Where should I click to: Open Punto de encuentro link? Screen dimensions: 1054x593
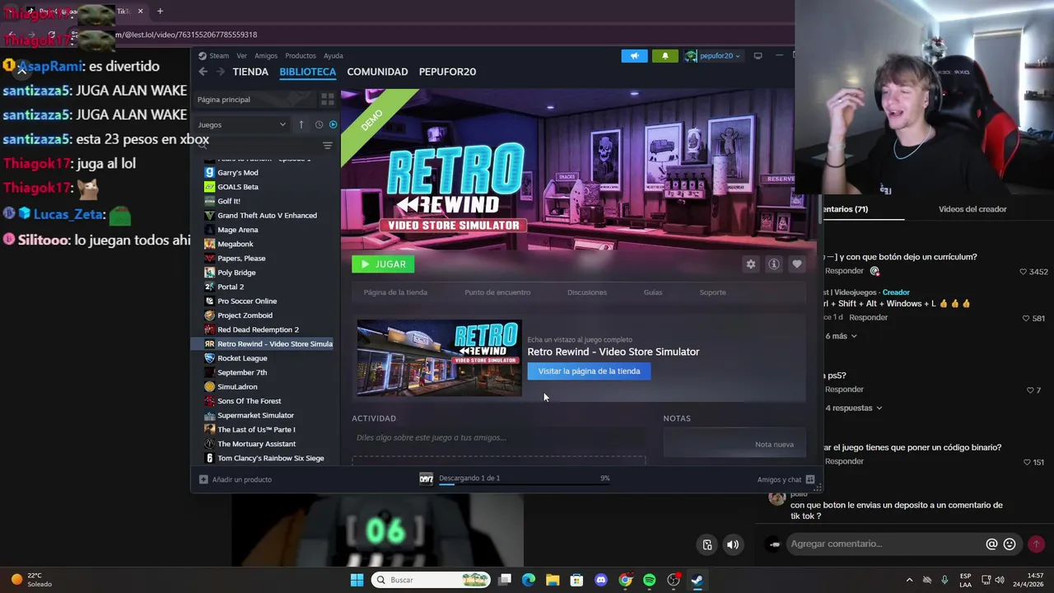click(x=497, y=292)
